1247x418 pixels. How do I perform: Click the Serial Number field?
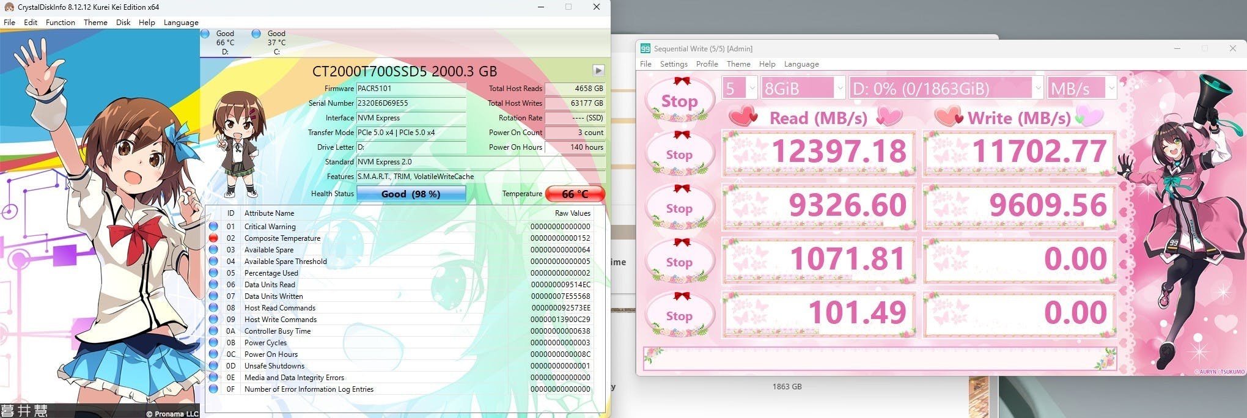pyautogui.click(x=411, y=103)
